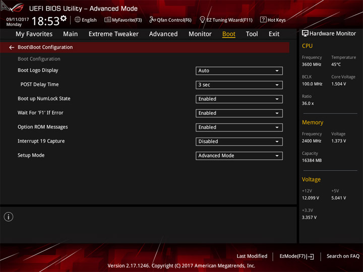Switch to the Advanced tab
The width and height of the screenshot is (363, 272).
point(163,34)
